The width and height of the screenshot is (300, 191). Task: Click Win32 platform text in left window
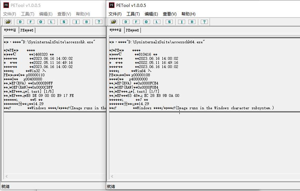[x=35, y=71]
